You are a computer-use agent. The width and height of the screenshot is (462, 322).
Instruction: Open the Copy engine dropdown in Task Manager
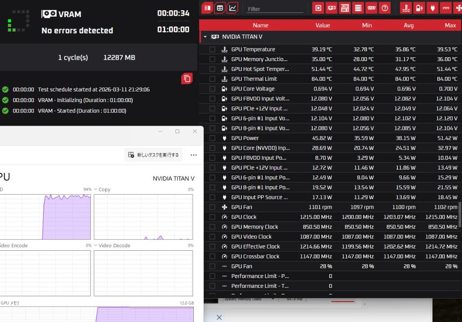pos(95,189)
